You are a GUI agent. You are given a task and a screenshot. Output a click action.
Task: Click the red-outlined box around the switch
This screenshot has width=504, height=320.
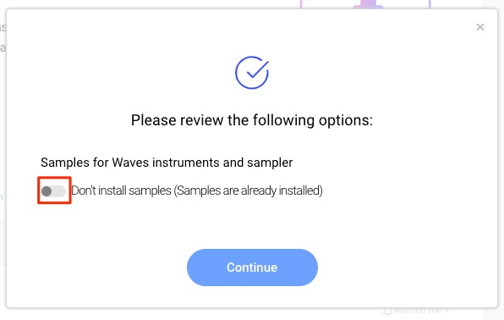pyautogui.click(x=54, y=190)
